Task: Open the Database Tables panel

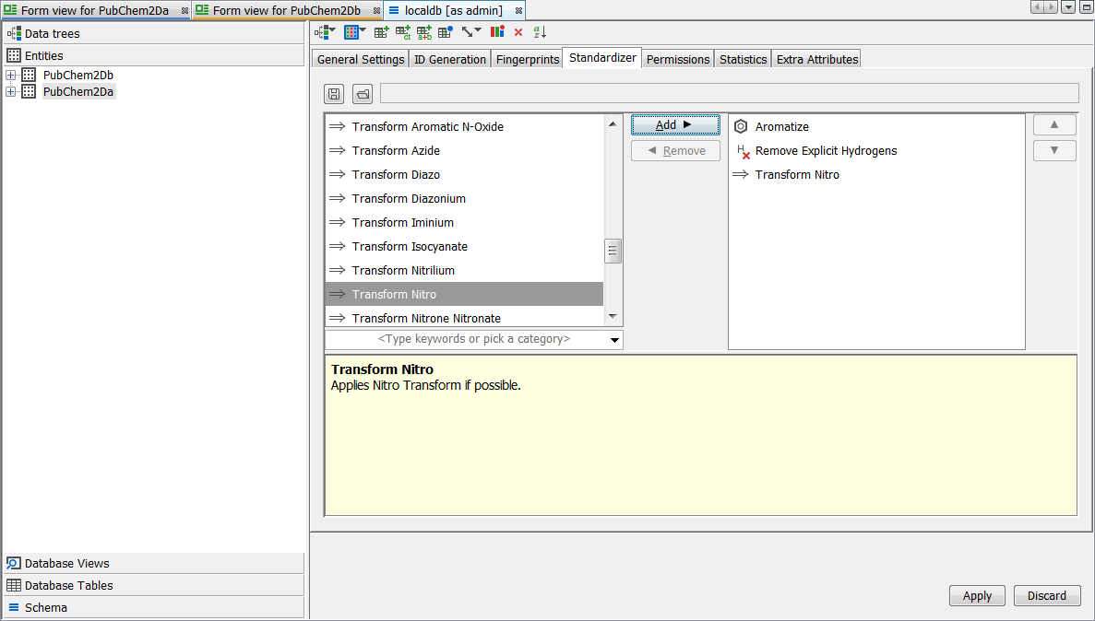Action: (x=69, y=585)
